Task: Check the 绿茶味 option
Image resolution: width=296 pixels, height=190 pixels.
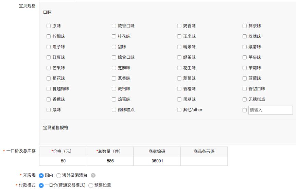Action: (x=179, y=57)
